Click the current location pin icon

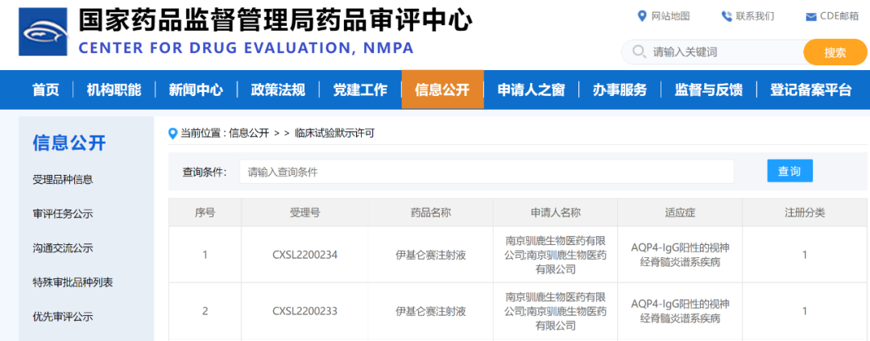tap(173, 133)
